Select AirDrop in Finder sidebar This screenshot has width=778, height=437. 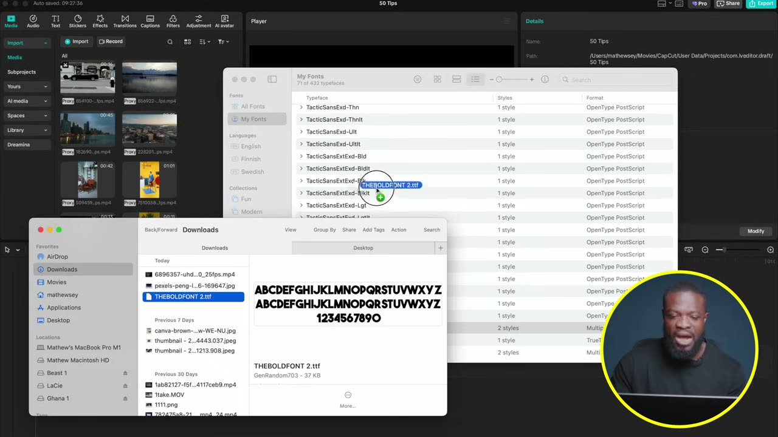pos(57,257)
